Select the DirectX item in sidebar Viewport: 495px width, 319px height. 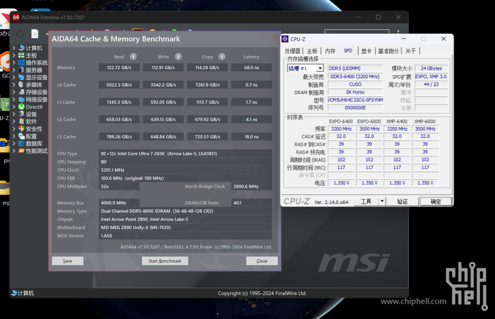coord(34,107)
